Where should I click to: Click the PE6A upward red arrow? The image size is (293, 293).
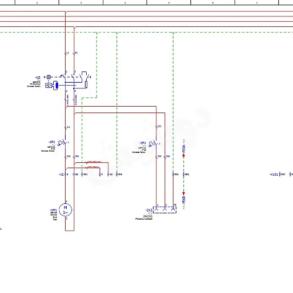click(x=183, y=155)
